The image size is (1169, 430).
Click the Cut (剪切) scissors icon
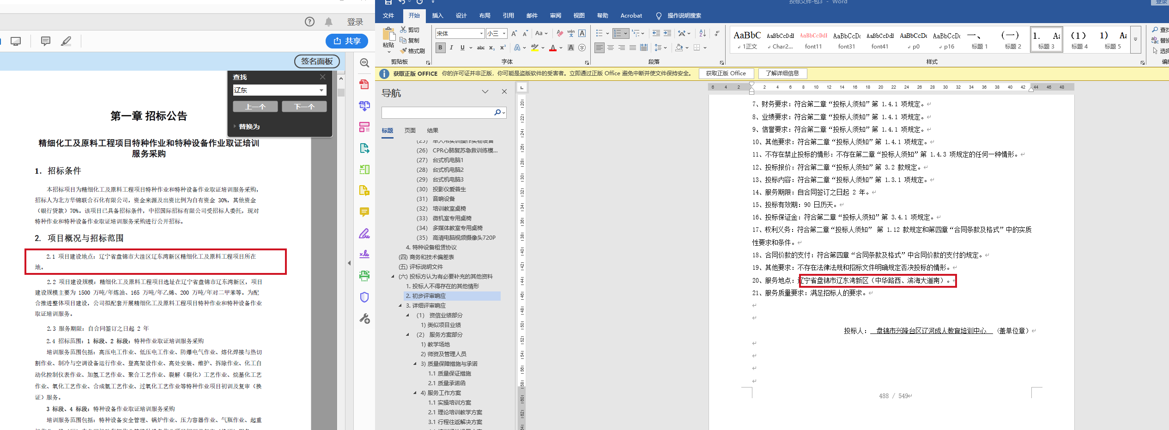pyautogui.click(x=403, y=30)
